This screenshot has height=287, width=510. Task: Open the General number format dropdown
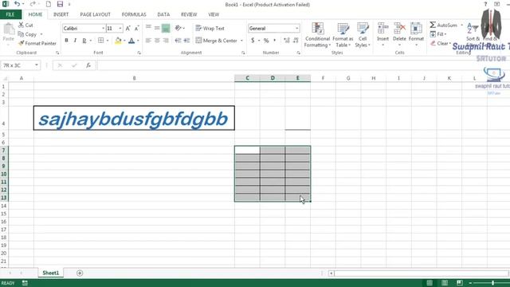(x=297, y=29)
